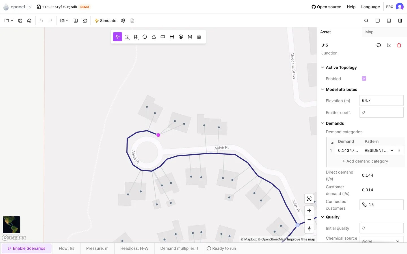Switch to satellite basemap thumbnail
The width and height of the screenshot is (407, 254).
click(x=11, y=225)
